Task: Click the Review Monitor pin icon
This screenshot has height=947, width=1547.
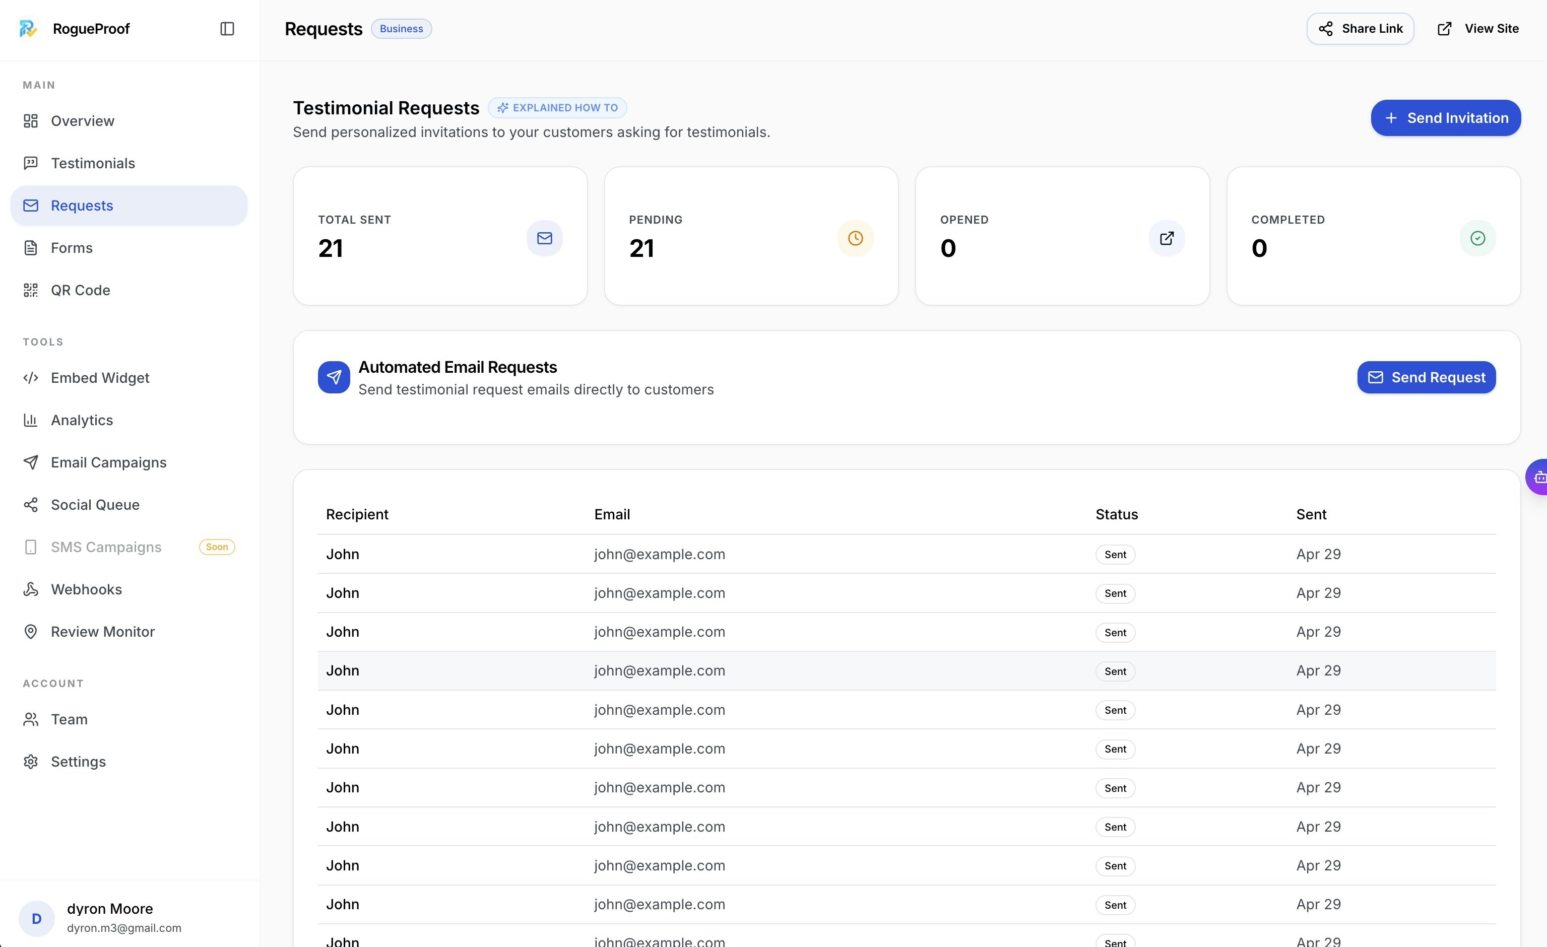Action: [31, 632]
